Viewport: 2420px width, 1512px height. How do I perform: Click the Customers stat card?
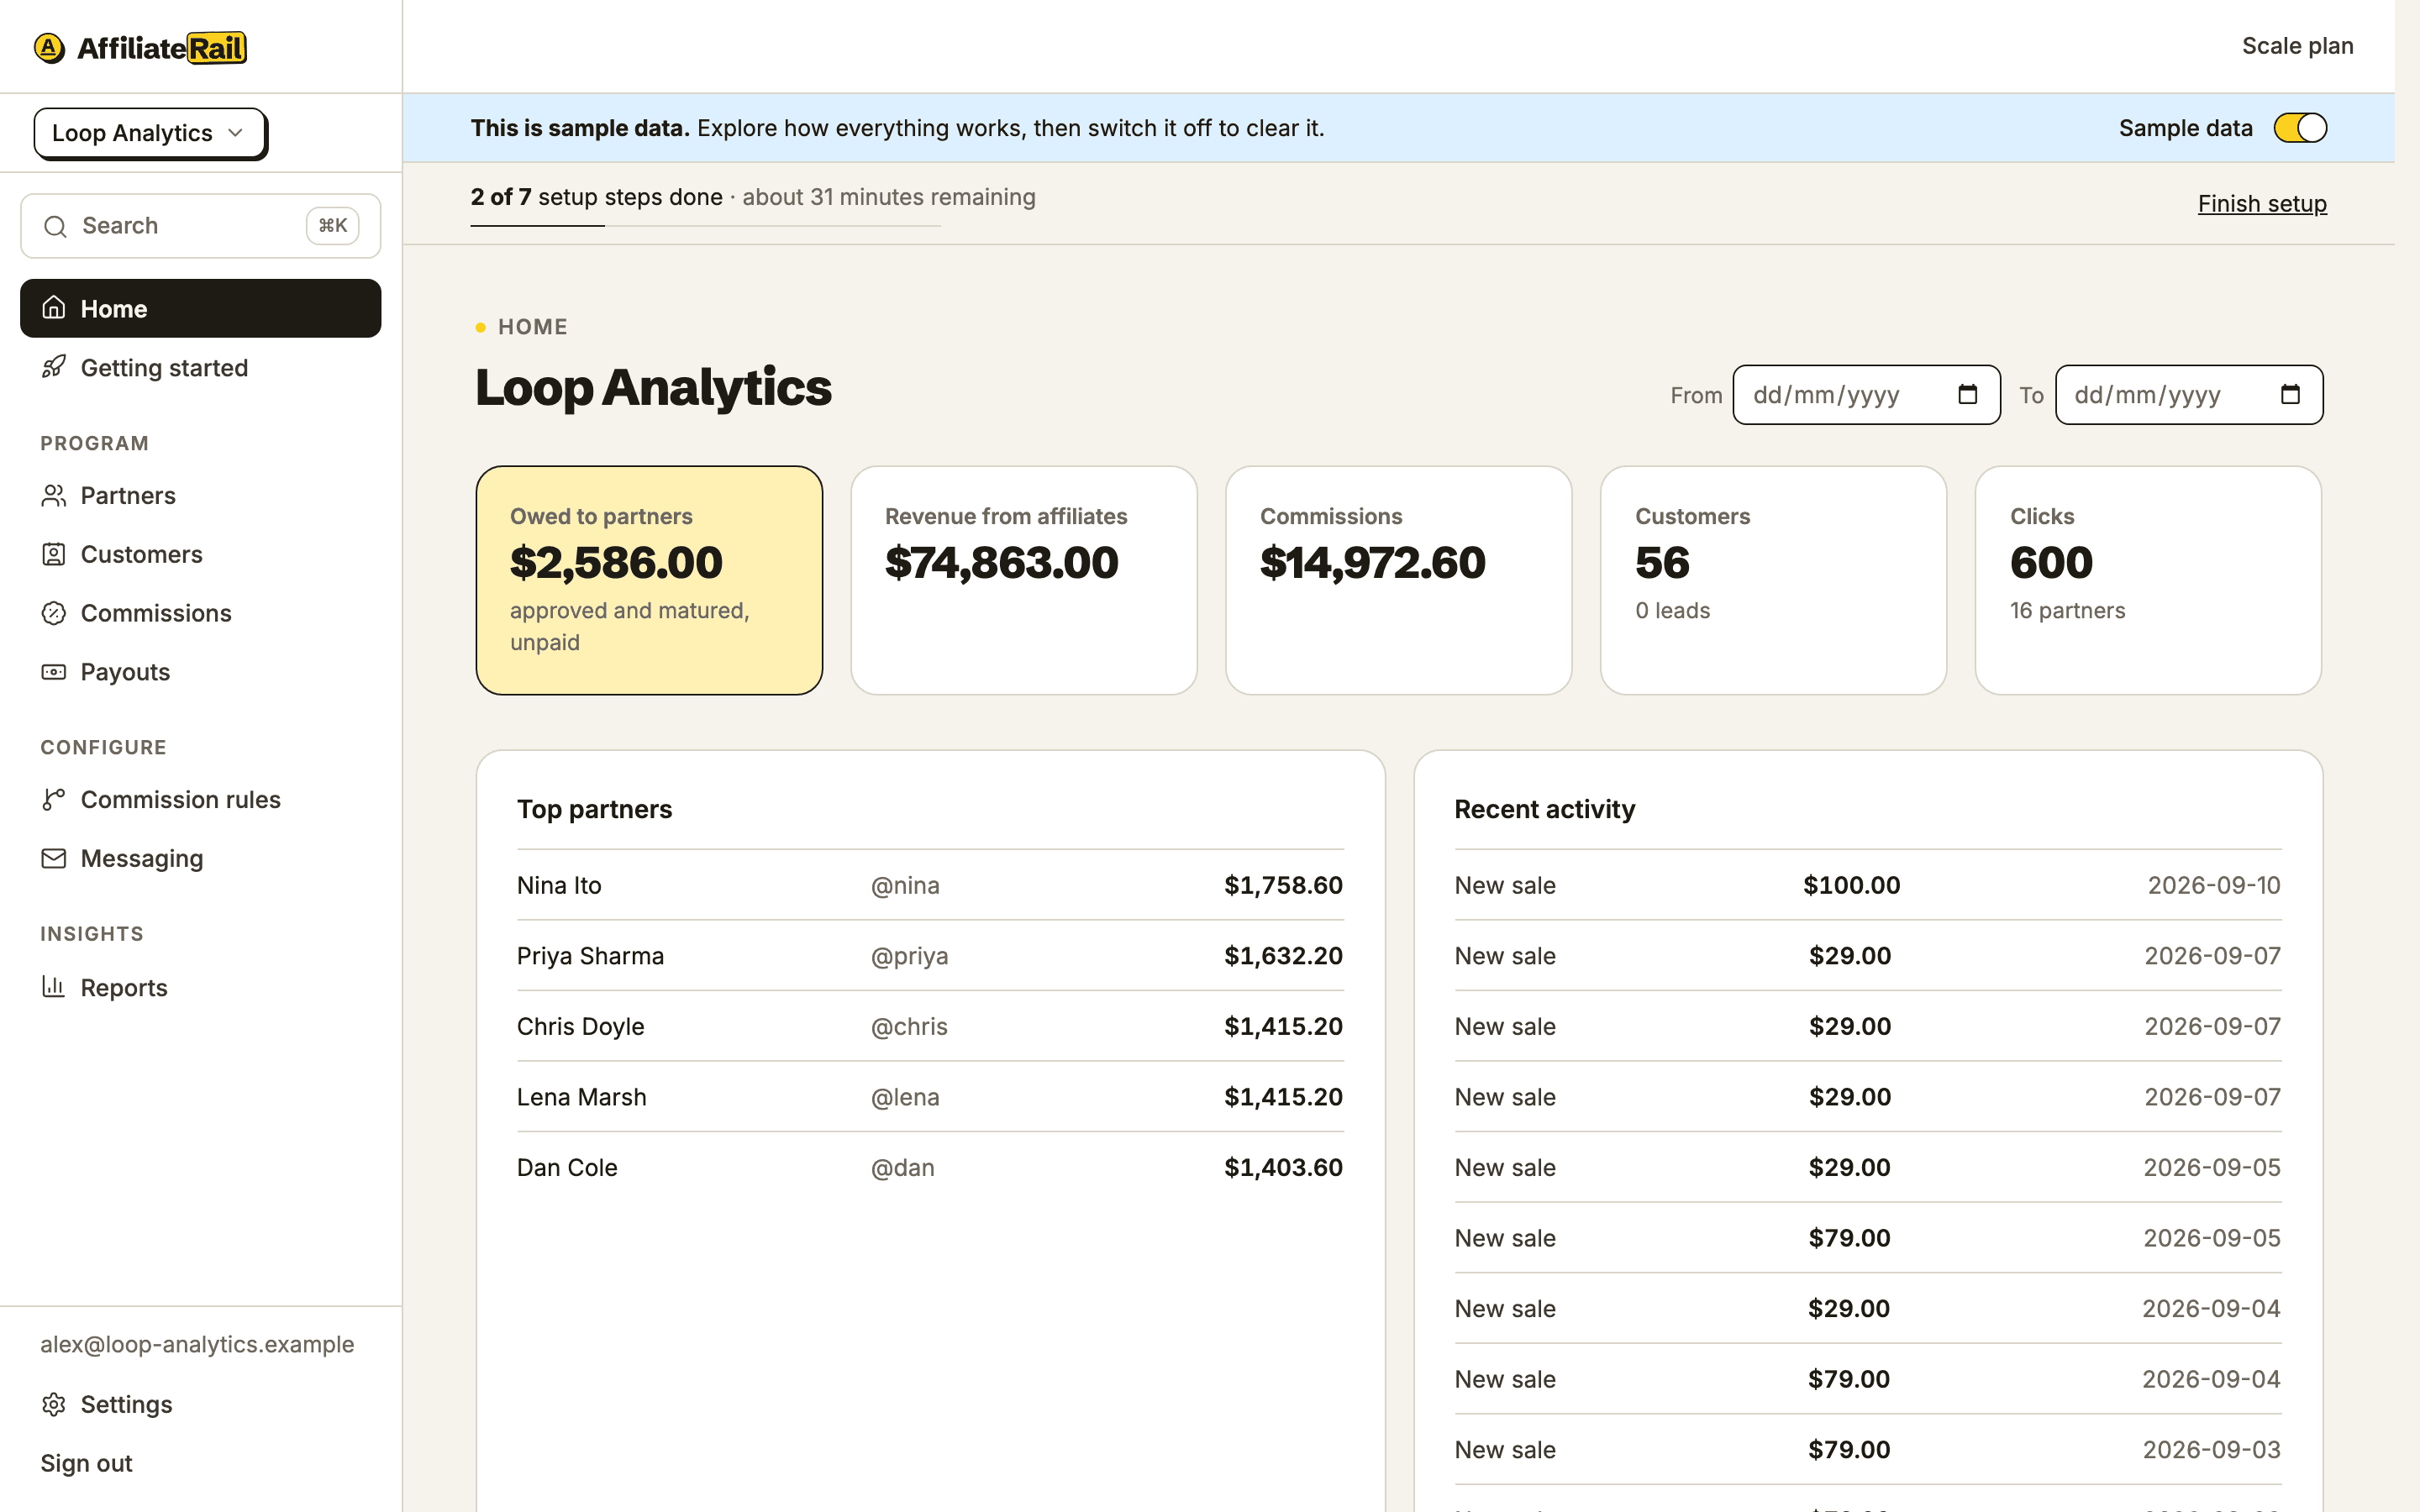1773,580
